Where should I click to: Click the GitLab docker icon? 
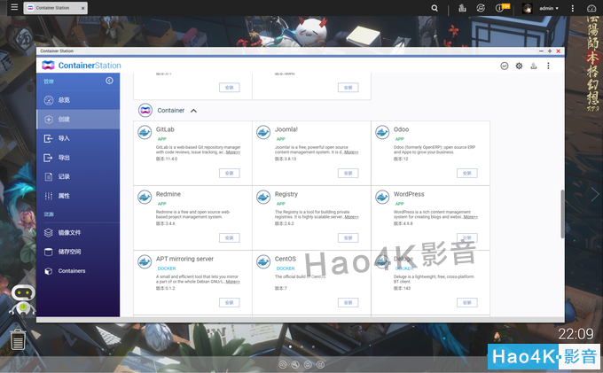click(x=145, y=133)
